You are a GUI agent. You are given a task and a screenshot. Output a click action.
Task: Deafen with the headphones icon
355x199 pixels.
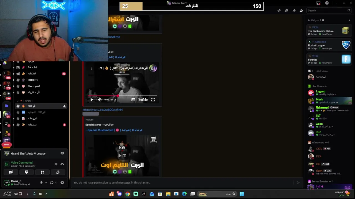[52, 183]
